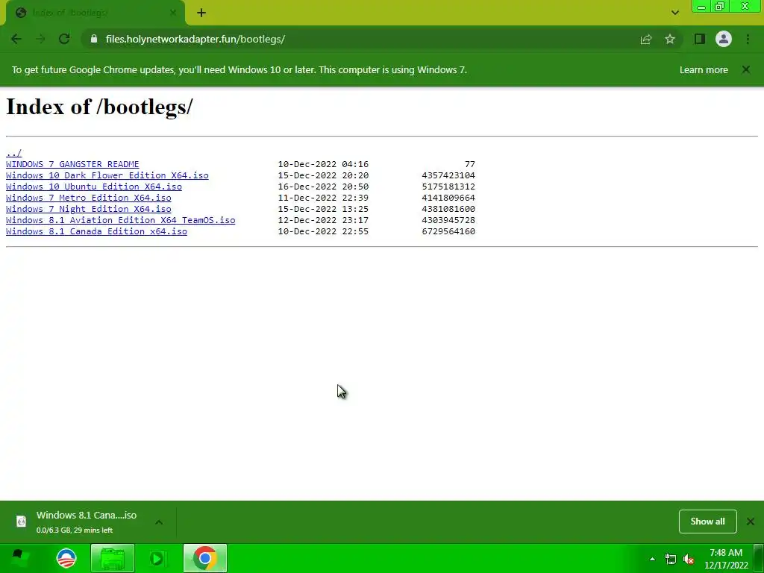This screenshot has width=764, height=573.
Task: Click the muted volume tray icon
Action: click(x=689, y=559)
